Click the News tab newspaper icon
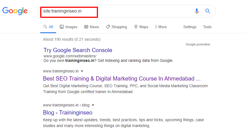This screenshot has height=134, width=247. 86,27
